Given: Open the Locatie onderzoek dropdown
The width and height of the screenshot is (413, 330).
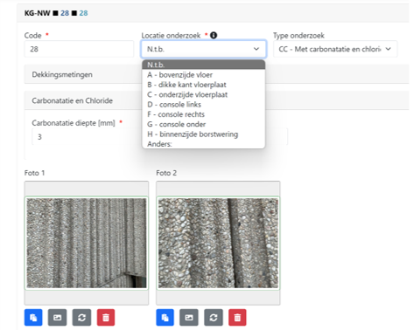Looking at the screenshot, I should coord(204,49).
